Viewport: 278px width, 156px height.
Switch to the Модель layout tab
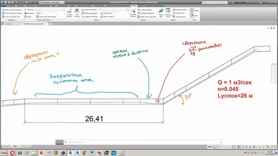click(x=7, y=146)
